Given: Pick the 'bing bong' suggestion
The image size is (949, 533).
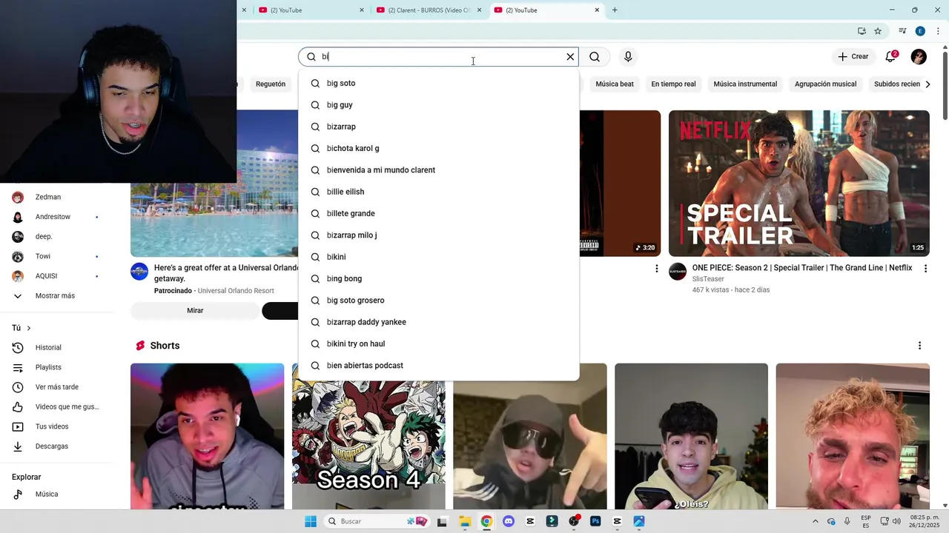Looking at the screenshot, I should pyautogui.click(x=438, y=278).
